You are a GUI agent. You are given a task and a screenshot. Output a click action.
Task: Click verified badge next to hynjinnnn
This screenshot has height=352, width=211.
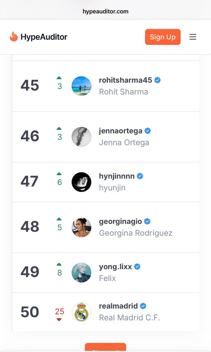pos(140,176)
